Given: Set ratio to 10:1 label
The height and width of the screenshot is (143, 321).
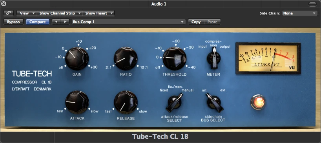Looking at the screenshot, I should coord(144,68).
